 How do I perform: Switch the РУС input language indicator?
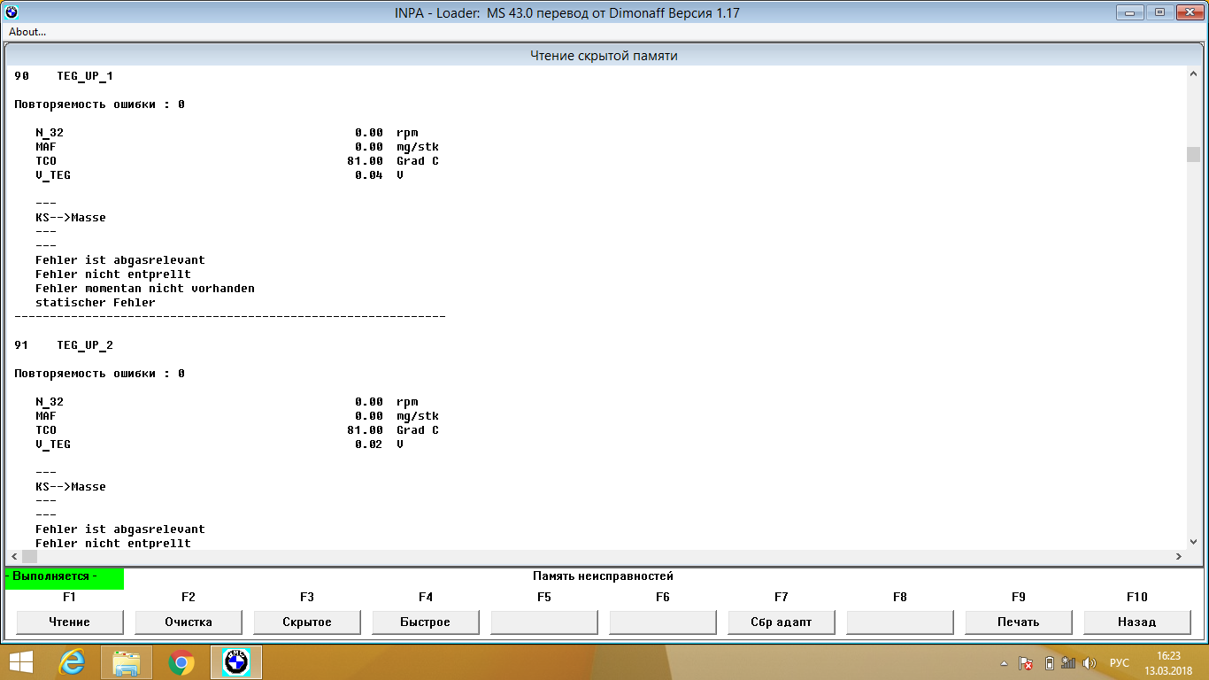1119,662
